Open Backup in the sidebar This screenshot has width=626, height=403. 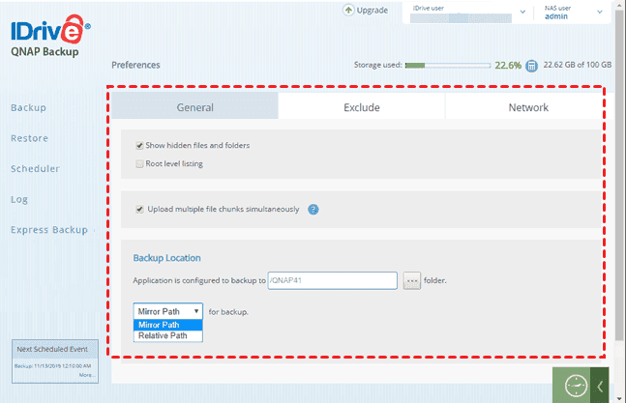(28, 107)
